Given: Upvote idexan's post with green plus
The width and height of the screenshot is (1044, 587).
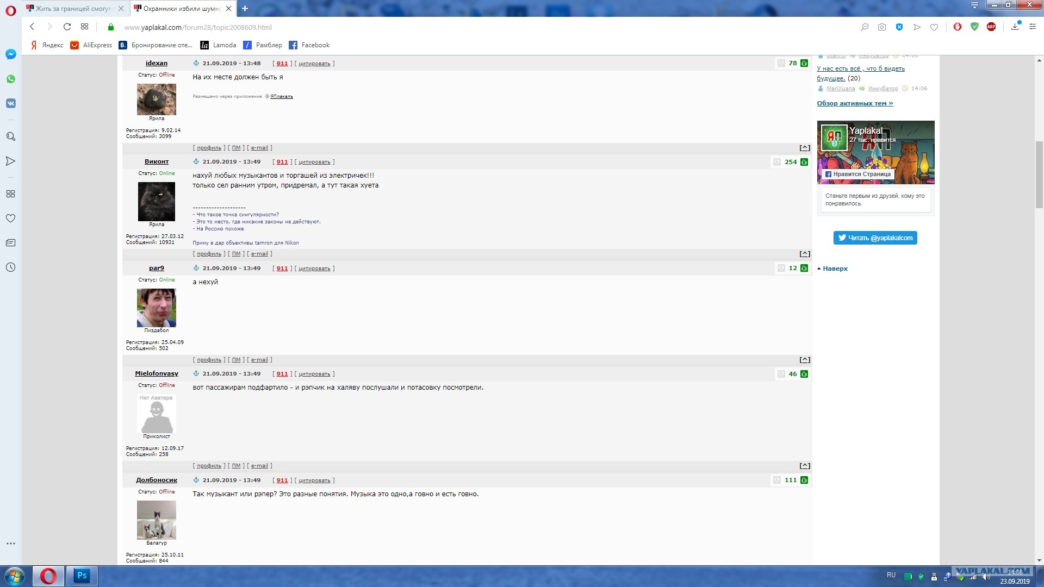Looking at the screenshot, I should 804,63.
